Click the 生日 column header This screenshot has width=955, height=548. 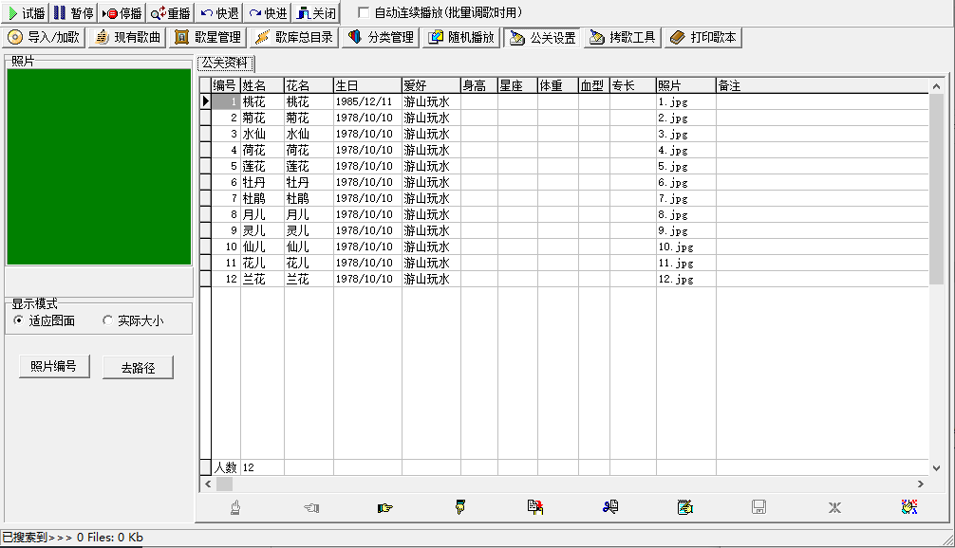pyautogui.click(x=367, y=85)
